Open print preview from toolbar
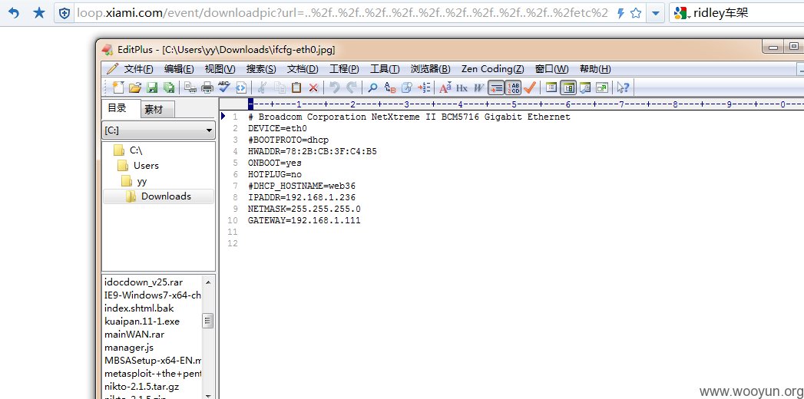 point(190,87)
